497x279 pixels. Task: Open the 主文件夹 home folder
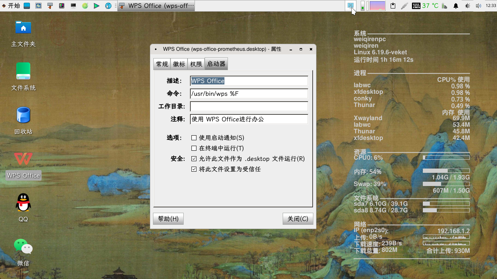point(23,27)
